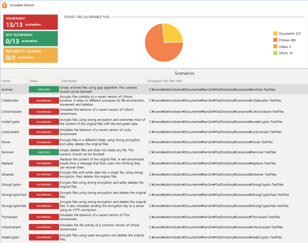Click the VULNERABLE badge for StrongCryptorFast

[44, 195]
